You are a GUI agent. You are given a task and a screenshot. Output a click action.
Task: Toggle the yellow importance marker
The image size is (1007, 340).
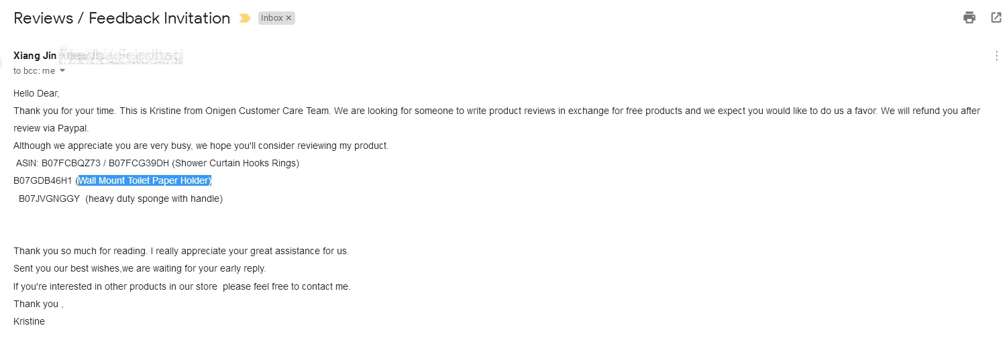point(245,19)
